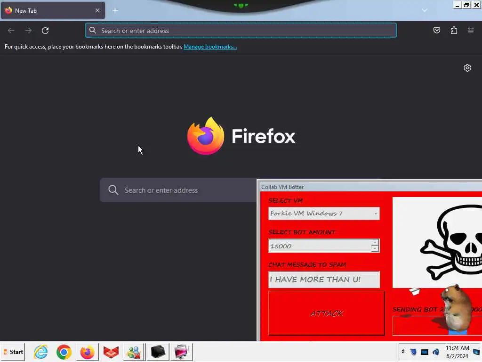Increase bot amount with spinner up arrow
The height and width of the screenshot is (362, 482).
(374, 243)
